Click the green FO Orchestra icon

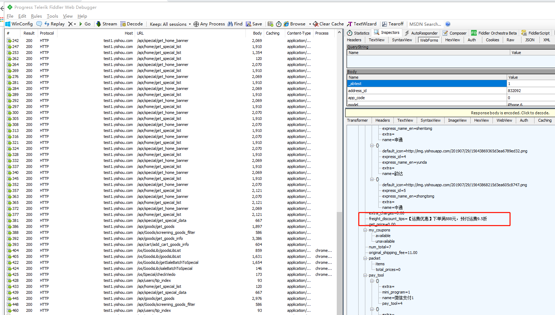(474, 33)
